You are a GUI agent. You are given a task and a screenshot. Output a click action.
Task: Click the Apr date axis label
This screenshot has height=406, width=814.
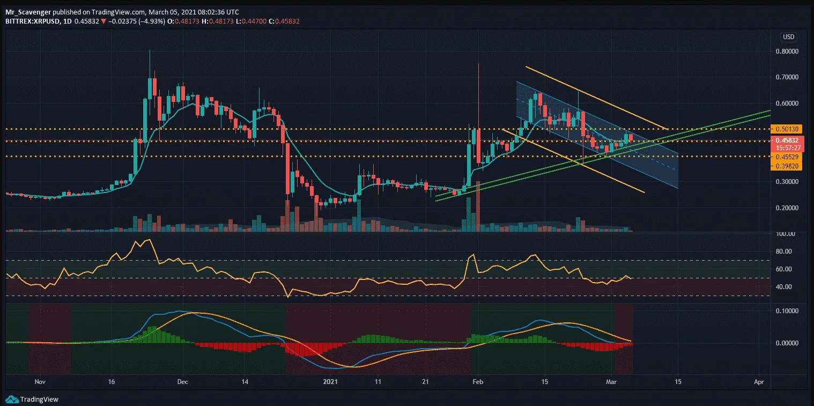click(x=759, y=382)
